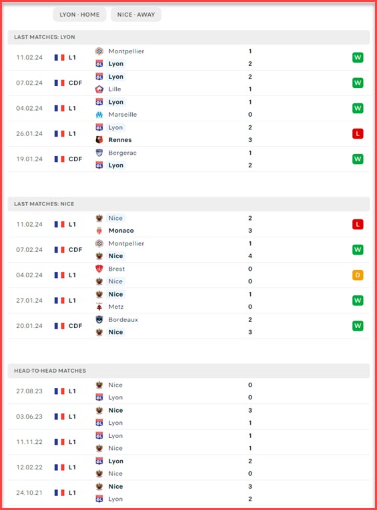Open the Lyon team name in the Marseille match
The image size is (377, 510).
tap(115, 102)
